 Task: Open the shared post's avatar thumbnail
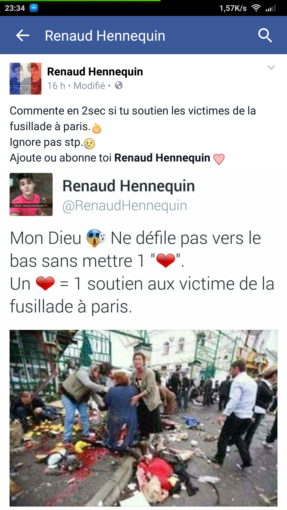31,194
